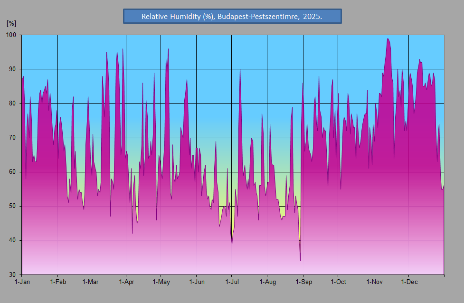Image resolution: width=464 pixels, height=303 pixels.
Task: Click the 1-Oct x-axis label
Action: pyautogui.click(x=338, y=282)
